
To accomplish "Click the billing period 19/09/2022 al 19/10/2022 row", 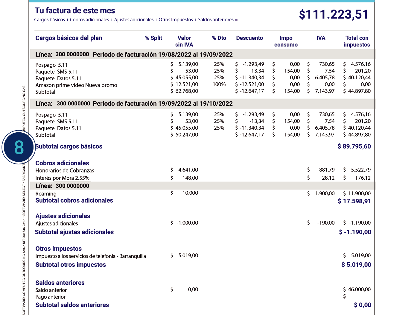I will click(x=203, y=104).
